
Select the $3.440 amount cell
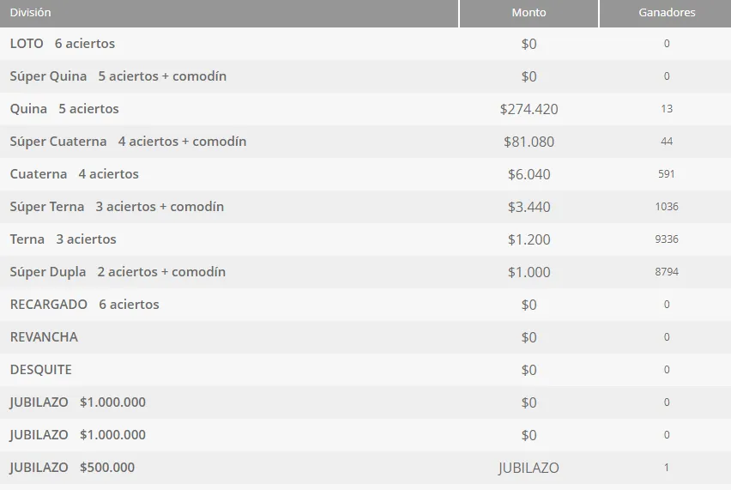tap(529, 207)
